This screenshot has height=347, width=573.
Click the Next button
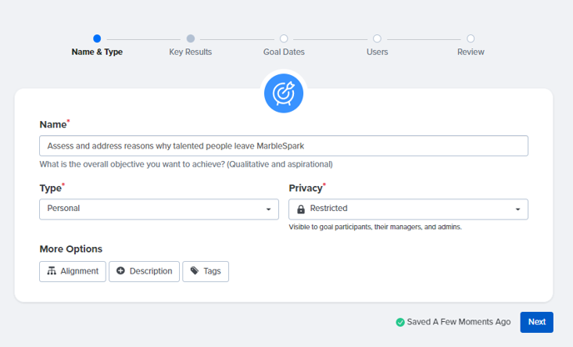pyautogui.click(x=536, y=322)
